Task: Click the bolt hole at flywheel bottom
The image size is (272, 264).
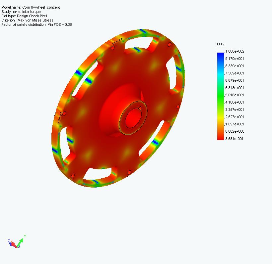Action: click(x=130, y=172)
